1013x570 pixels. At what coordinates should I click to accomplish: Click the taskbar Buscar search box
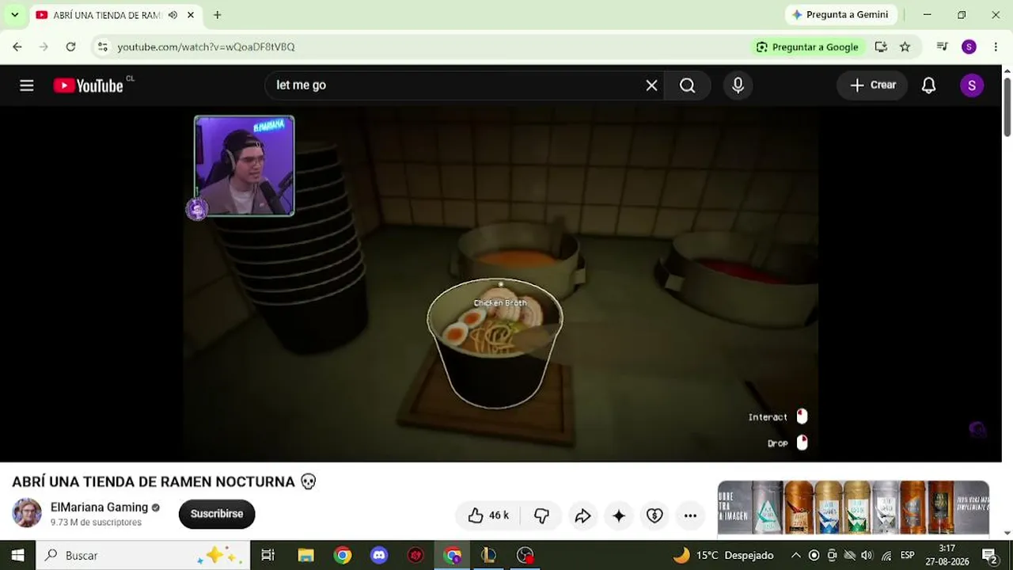click(x=143, y=555)
